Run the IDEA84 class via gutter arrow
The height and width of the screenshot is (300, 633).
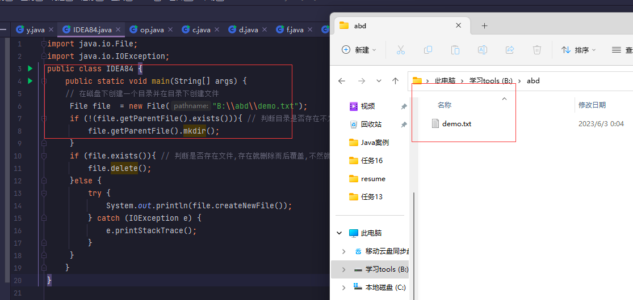click(30, 68)
